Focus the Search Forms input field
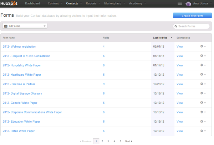 (193, 26)
